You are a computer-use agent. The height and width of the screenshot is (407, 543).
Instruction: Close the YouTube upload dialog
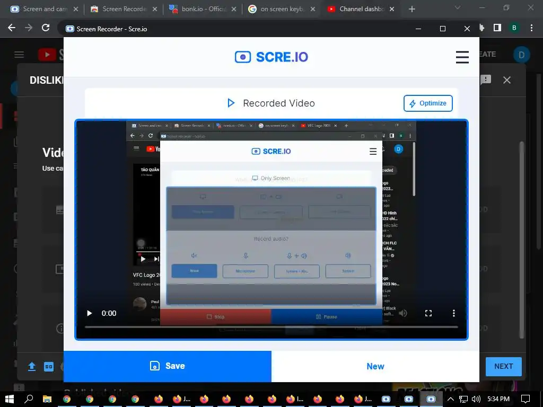click(506, 80)
